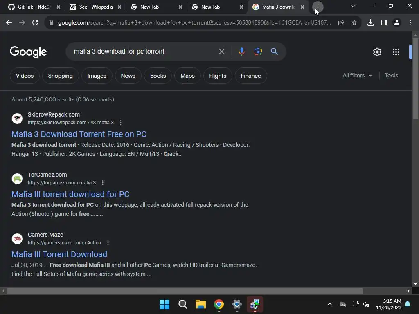
Task: Filter results by Videos
Action: pos(25,76)
